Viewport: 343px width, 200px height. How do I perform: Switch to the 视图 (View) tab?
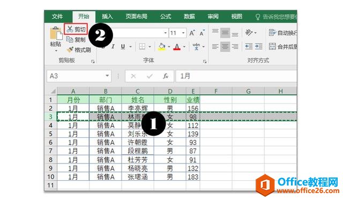[237, 17]
